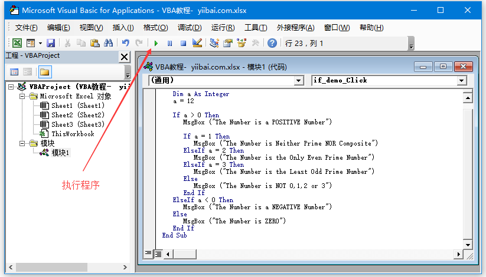This screenshot has width=486, height=277.
Task: Open the 调试(D) menu
Action: 190,28
